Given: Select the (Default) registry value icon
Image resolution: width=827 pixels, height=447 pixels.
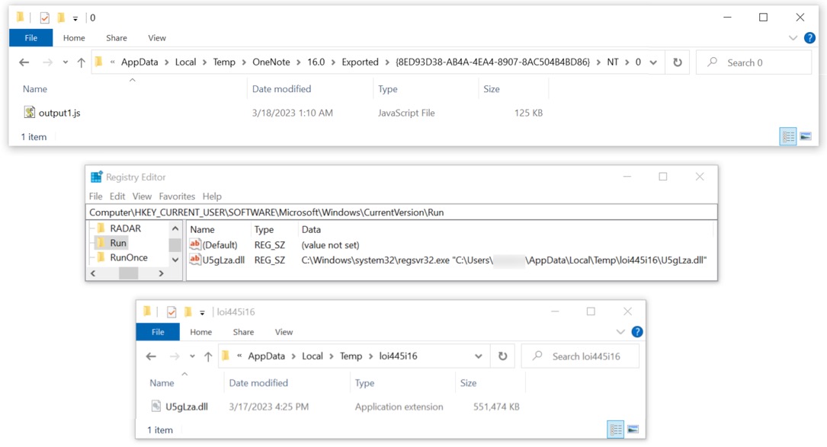Looking at the screenshot, I should 195,244.
